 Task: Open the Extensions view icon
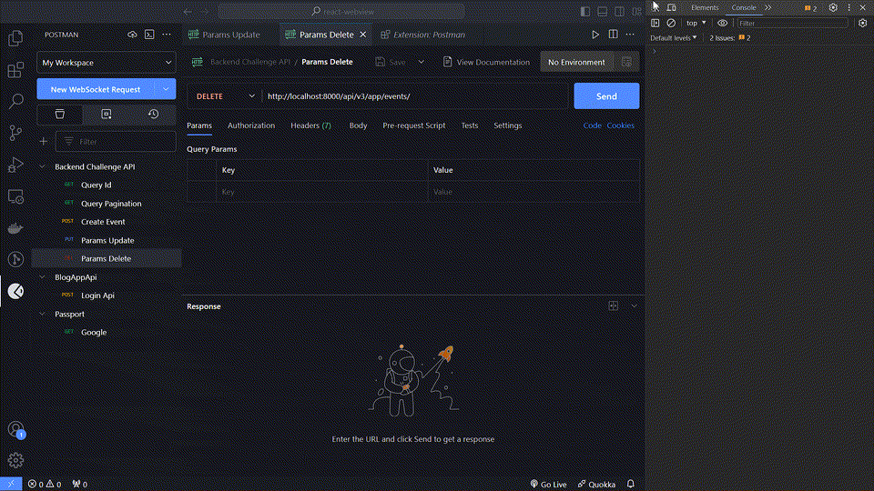(15, 70)
